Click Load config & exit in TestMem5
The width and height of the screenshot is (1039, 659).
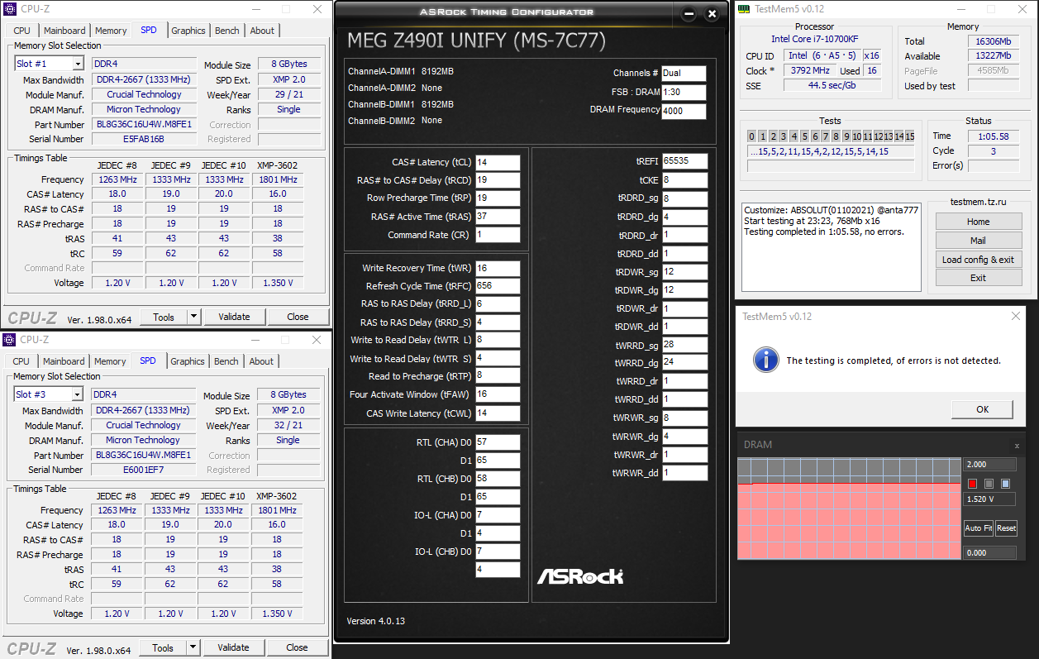point(978,260)
